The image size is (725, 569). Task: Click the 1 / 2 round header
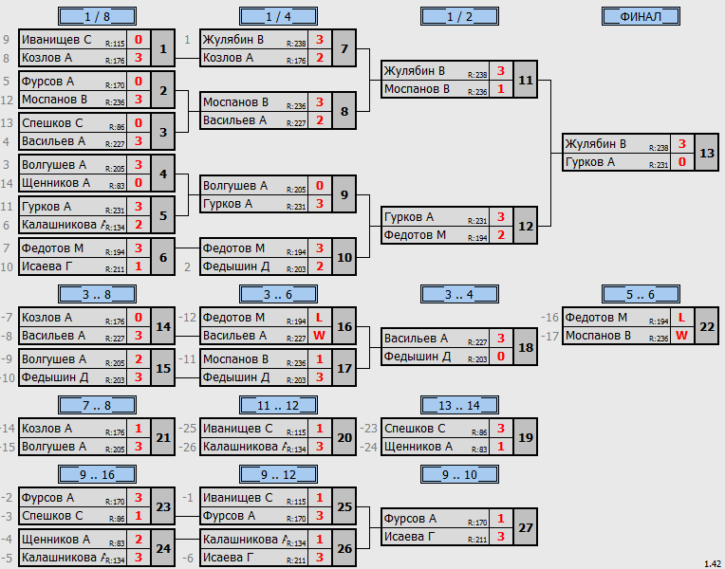click(459, 17)
